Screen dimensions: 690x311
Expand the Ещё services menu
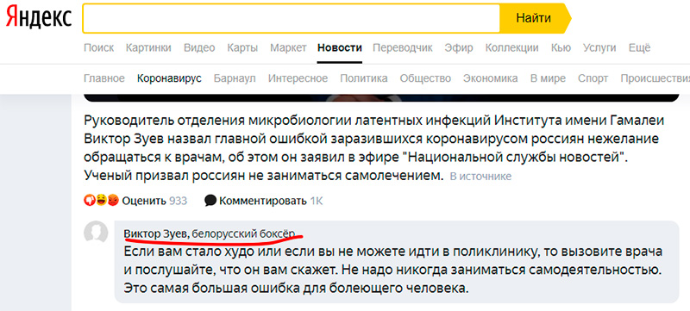point(639,48)
